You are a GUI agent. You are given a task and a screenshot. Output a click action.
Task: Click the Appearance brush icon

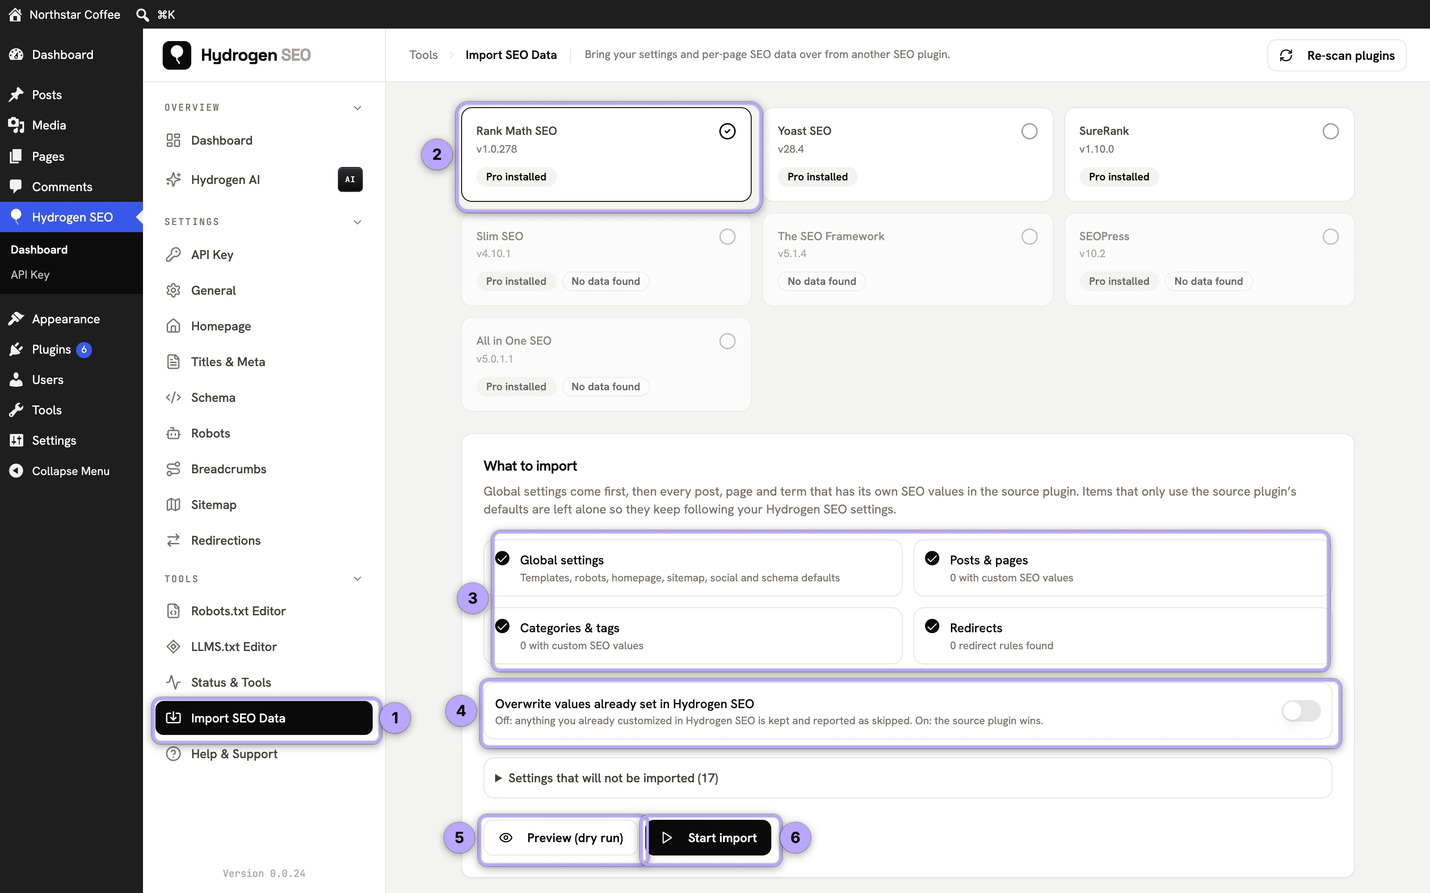coord(16,319)
